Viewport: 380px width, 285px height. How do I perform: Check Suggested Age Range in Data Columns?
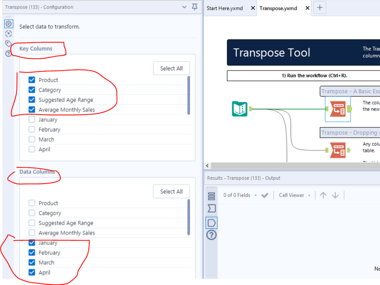tap(32, 223)
